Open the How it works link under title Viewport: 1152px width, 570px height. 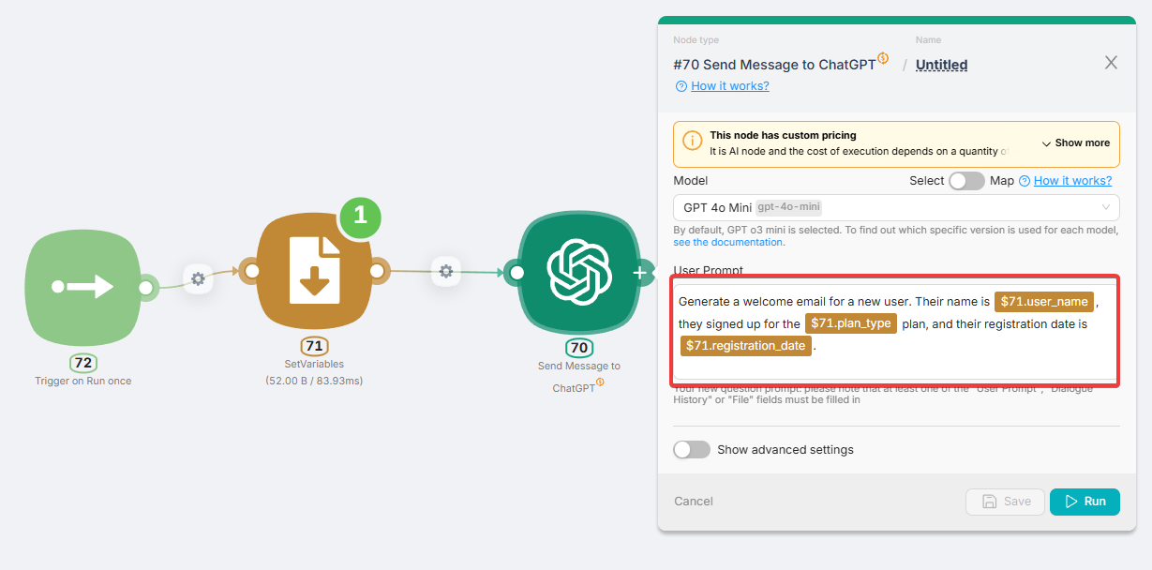pyautogui.click(x=729, y=86)
